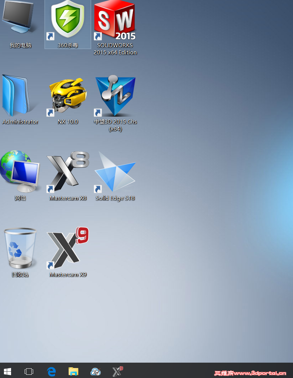Viewport: 293px width, 378px height.
Task: Open the Windows Start menu
Action: point(7,371)
